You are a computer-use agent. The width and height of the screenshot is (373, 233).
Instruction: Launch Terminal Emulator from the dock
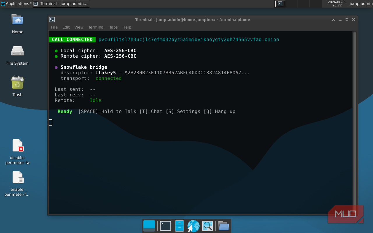pyautogui.click(x=166, y=226)
